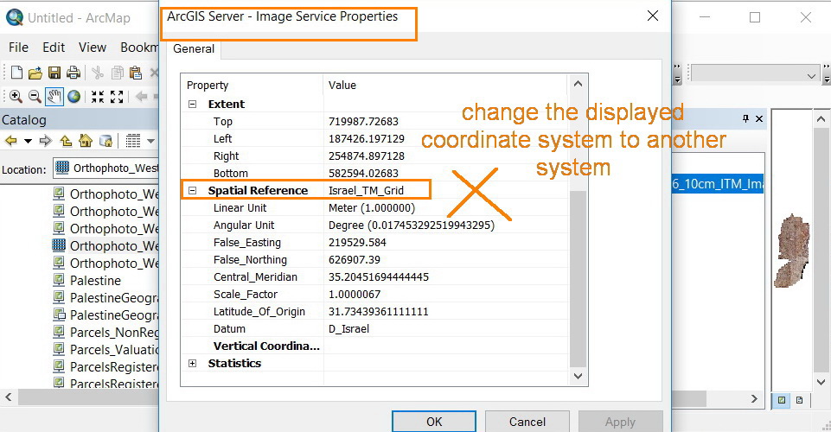Image resolution: width=831 pixels, height=432 pixels.
Task: Click the Central_Meridian value 35.20451694444445
Action: tap(379, 276)
